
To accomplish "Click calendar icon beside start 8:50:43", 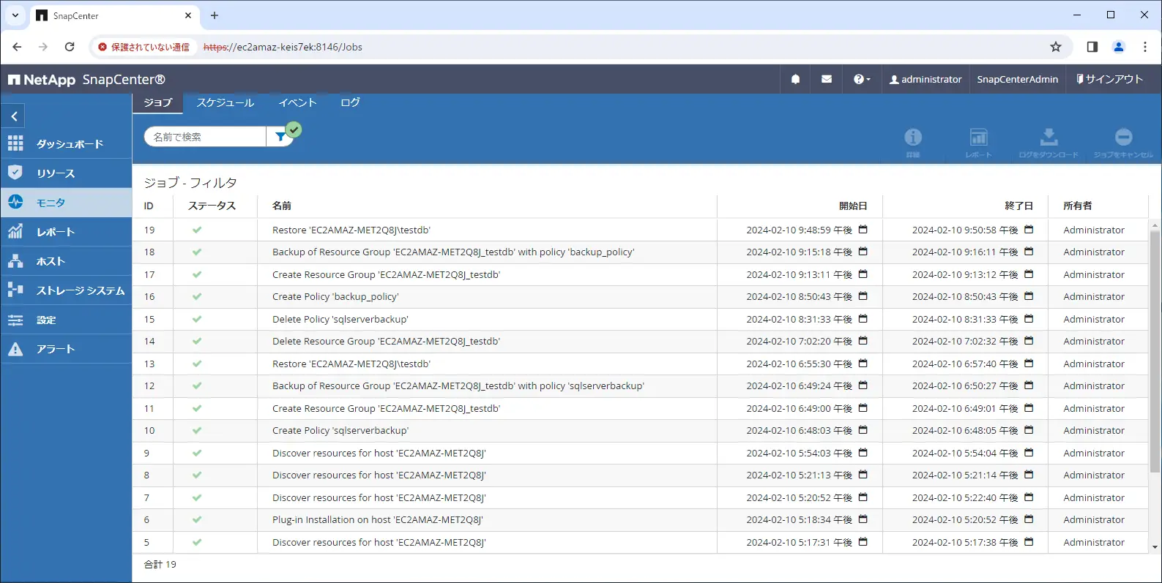I will click(x=863, y=296).
